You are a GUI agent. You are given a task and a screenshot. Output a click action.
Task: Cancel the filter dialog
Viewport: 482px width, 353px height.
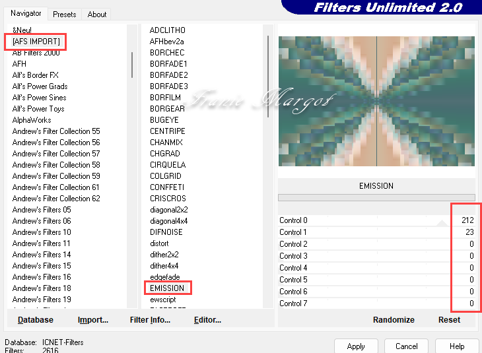click(x=406, y=346)
